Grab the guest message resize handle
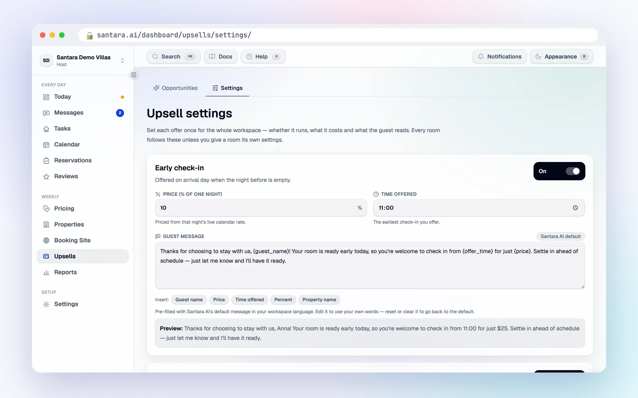Screen dimensions: 638x398 tap(583, 287)
